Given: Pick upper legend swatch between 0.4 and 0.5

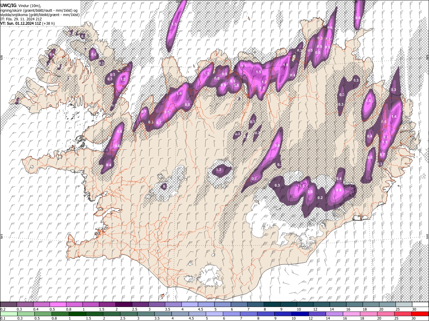Looking at the screenshot, I should click(x=41, y=304).
